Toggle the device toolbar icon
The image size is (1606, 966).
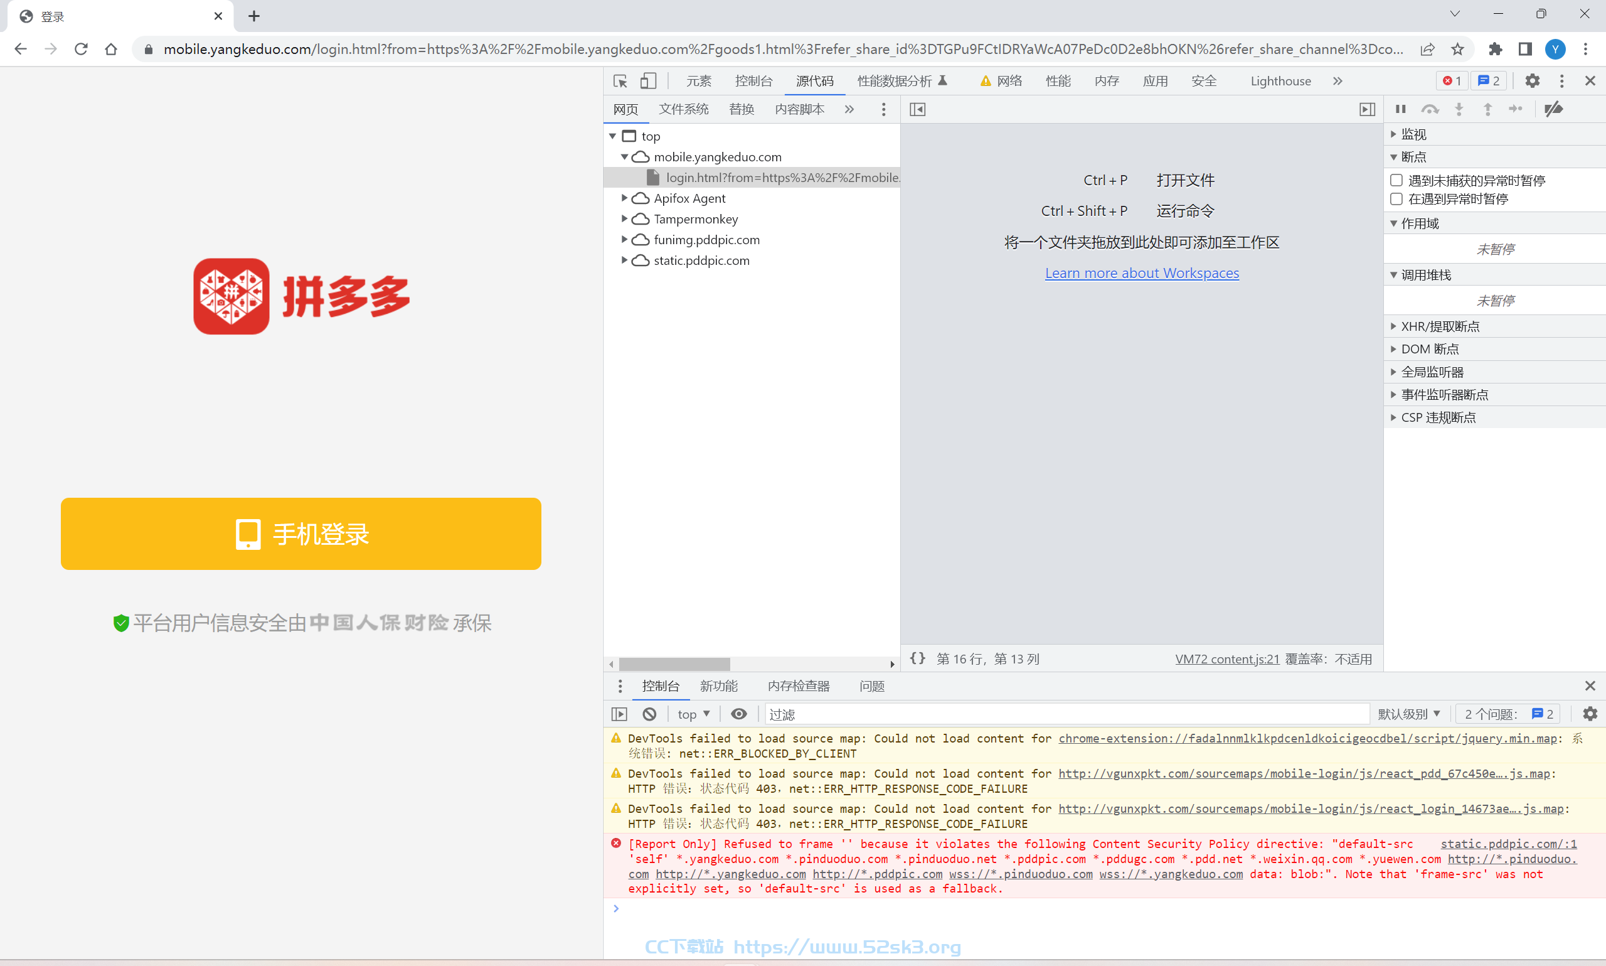click(648, 81)
